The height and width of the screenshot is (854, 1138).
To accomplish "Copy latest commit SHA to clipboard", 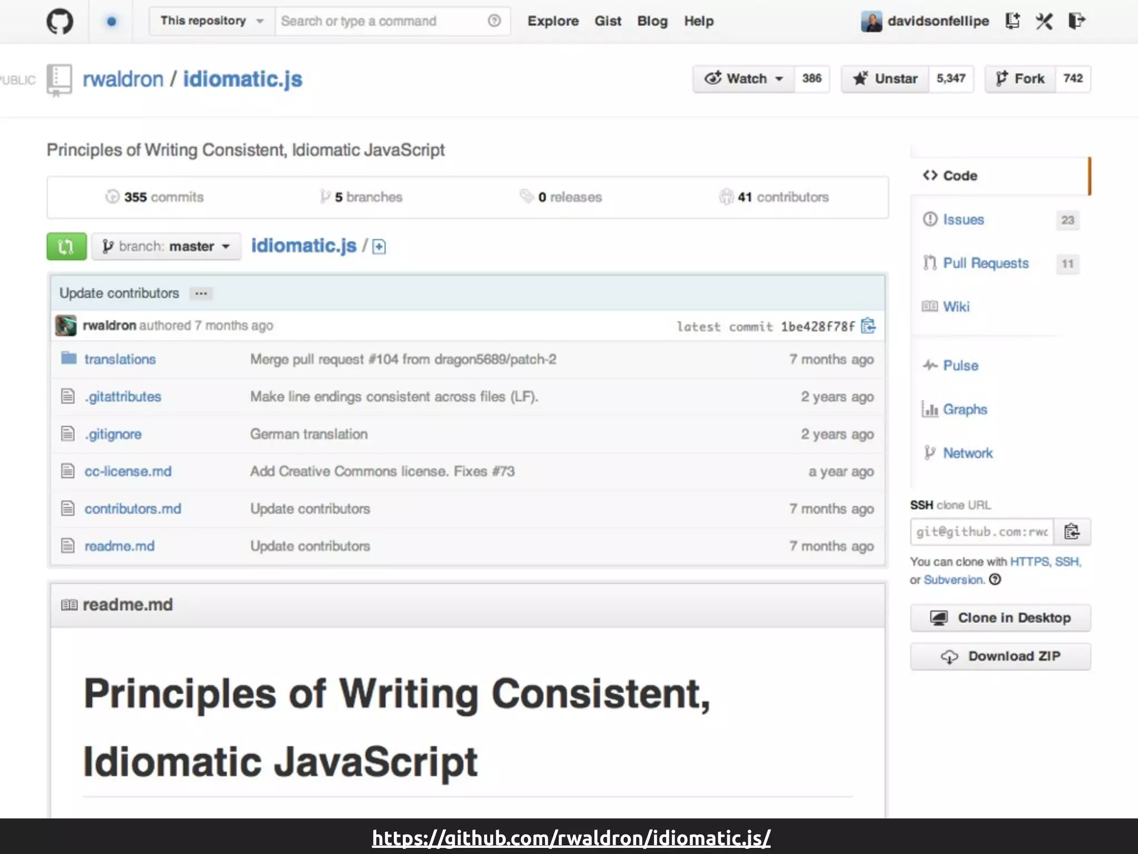I will 868,326.
